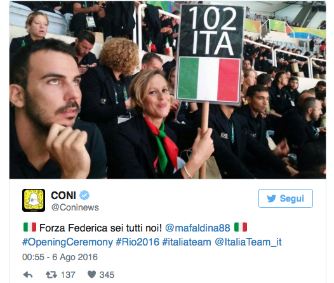Open the CONI Snapchat profile avatar
This screenshot has height=283, width=334.
(34, 200)
